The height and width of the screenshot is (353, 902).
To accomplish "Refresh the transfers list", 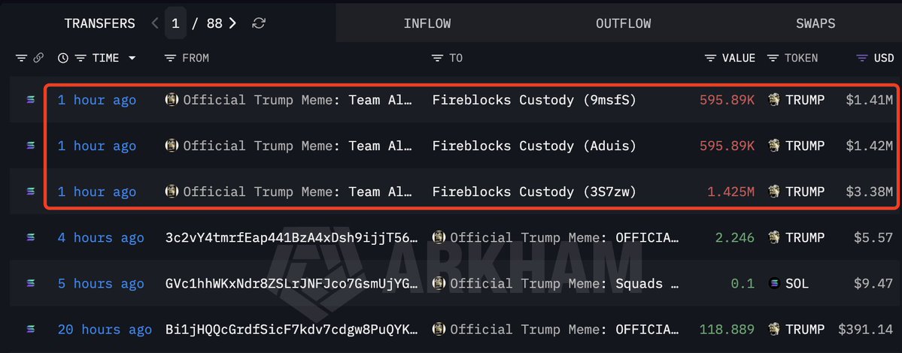I will point(259,23).
